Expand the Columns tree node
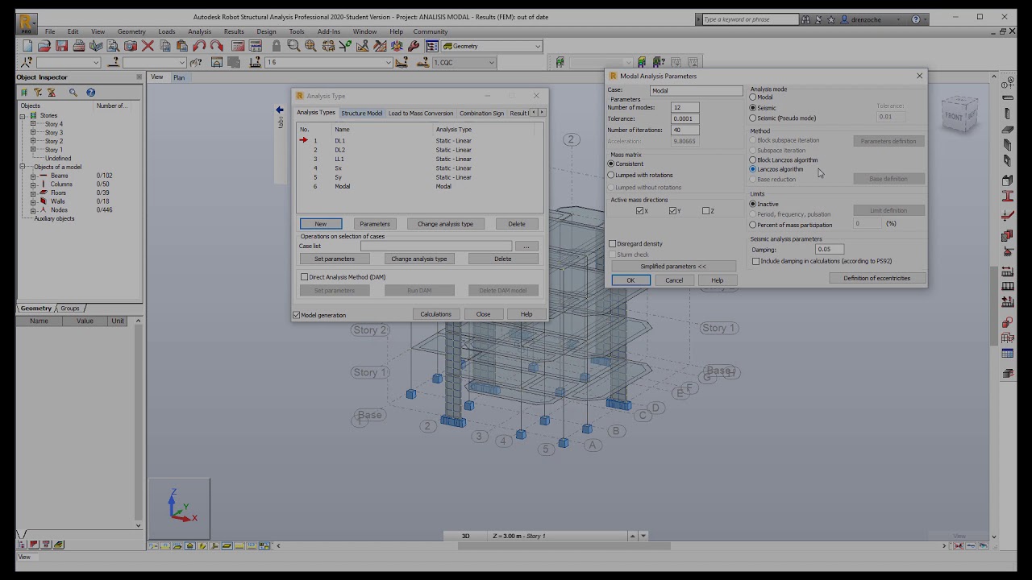Screen dimensions: 1032x580 33,184
